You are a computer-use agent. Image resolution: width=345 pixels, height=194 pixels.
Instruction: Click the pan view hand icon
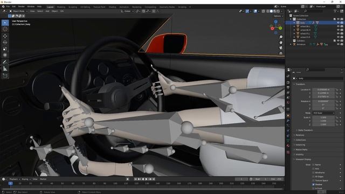(281, 42)
